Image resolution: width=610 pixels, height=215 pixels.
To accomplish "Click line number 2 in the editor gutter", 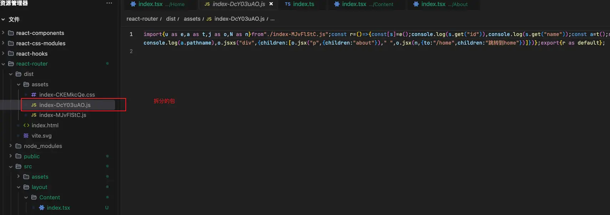I will pos(131,51).
